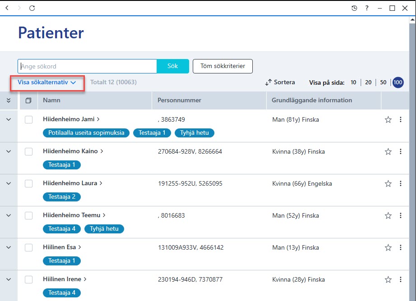Click Testaaja 2 tag on Hiidenheimo Laura

pos(62,196)
